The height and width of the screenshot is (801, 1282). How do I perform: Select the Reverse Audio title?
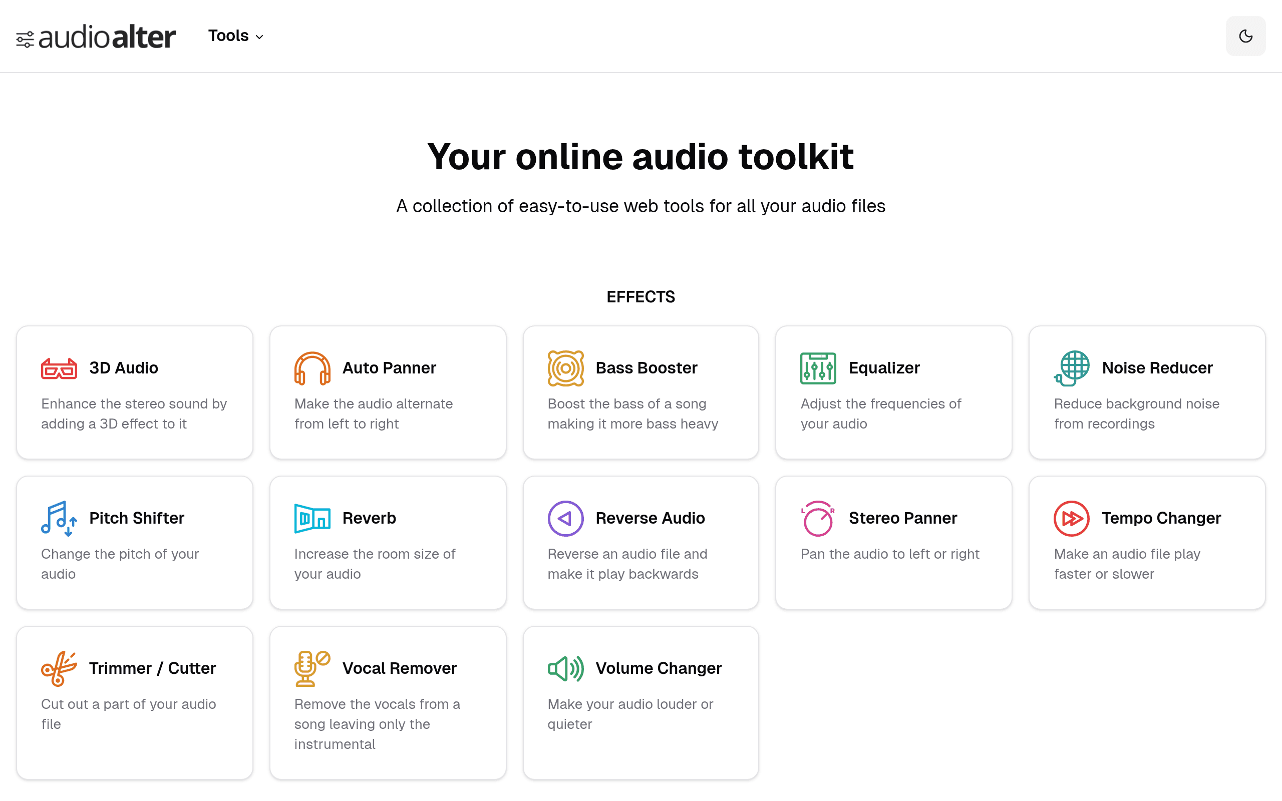pyautogui.click(x=650, y=518)
